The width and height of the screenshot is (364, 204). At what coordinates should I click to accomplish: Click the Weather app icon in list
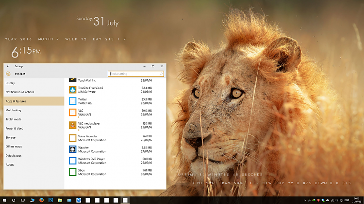click(73, 149)
